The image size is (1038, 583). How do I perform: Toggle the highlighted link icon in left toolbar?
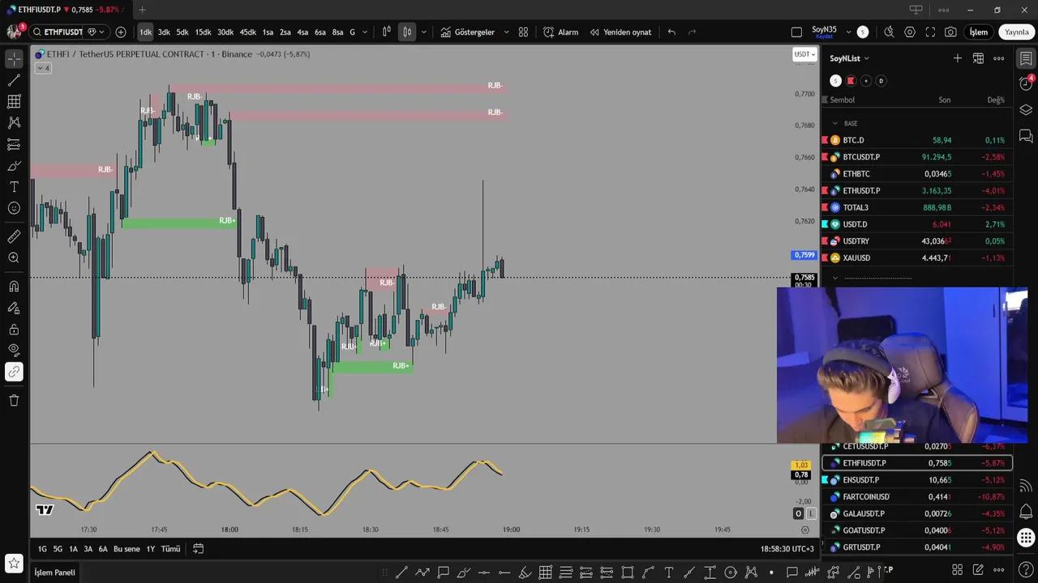point(14,372)
